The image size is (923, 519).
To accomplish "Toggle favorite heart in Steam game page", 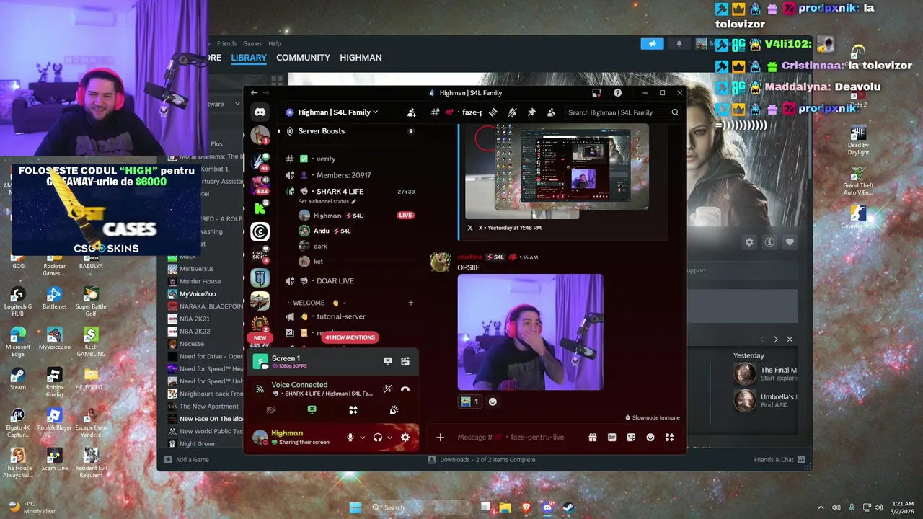I will coord(790,243).
